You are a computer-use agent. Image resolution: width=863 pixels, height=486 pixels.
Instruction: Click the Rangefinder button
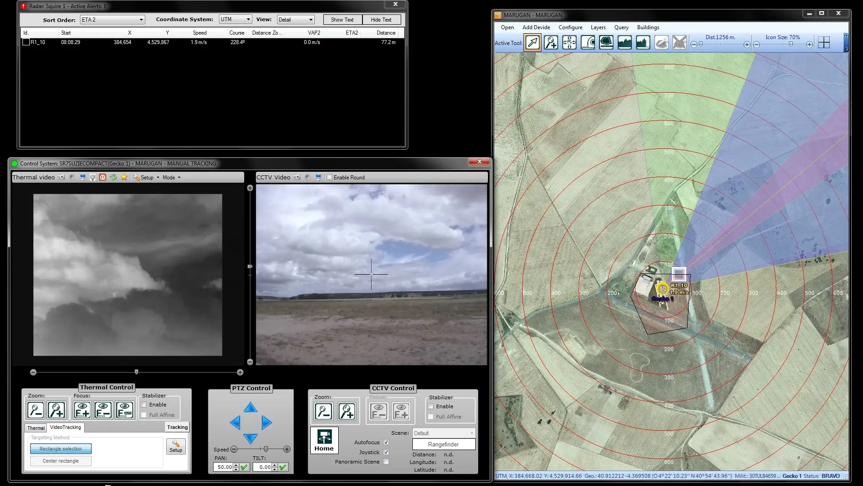(443, 444)
